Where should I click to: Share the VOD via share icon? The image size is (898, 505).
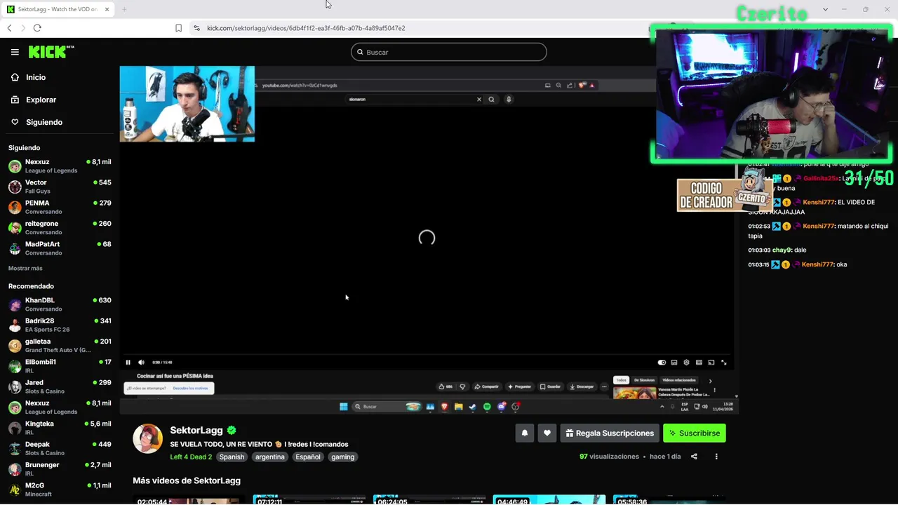(694, 457)
